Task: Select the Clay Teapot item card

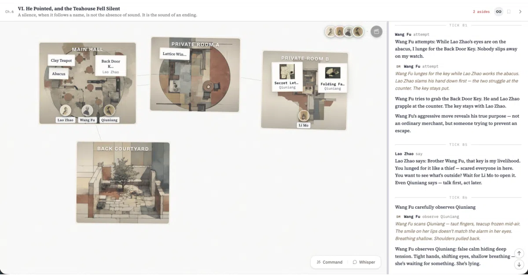Action: point(61,61)
